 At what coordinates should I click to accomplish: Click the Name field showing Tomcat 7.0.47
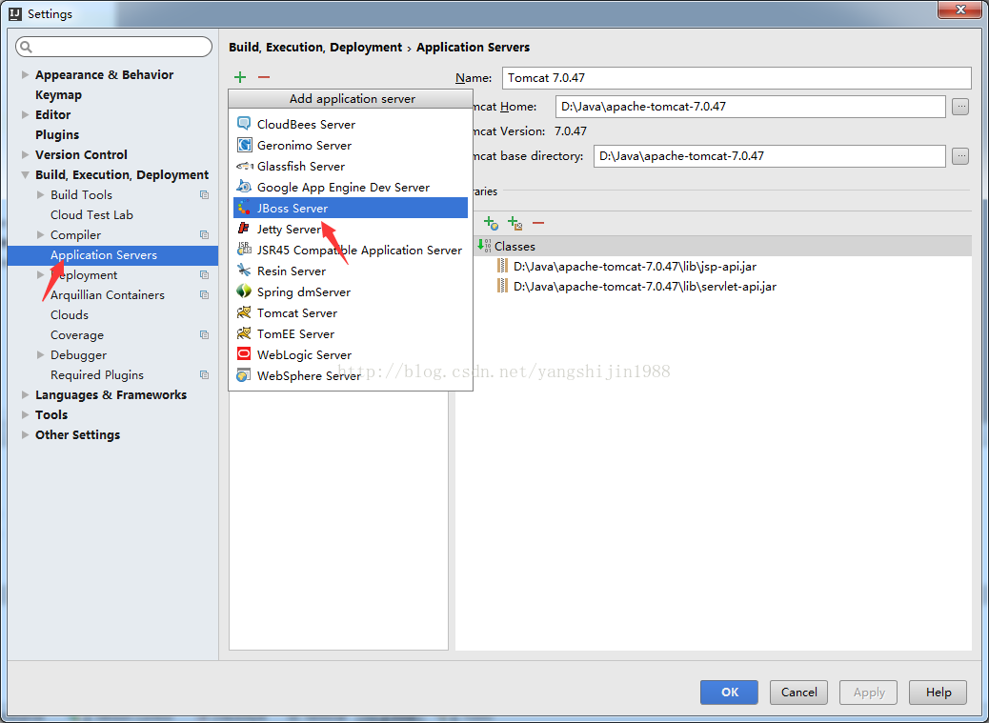(x=737, y=77)
